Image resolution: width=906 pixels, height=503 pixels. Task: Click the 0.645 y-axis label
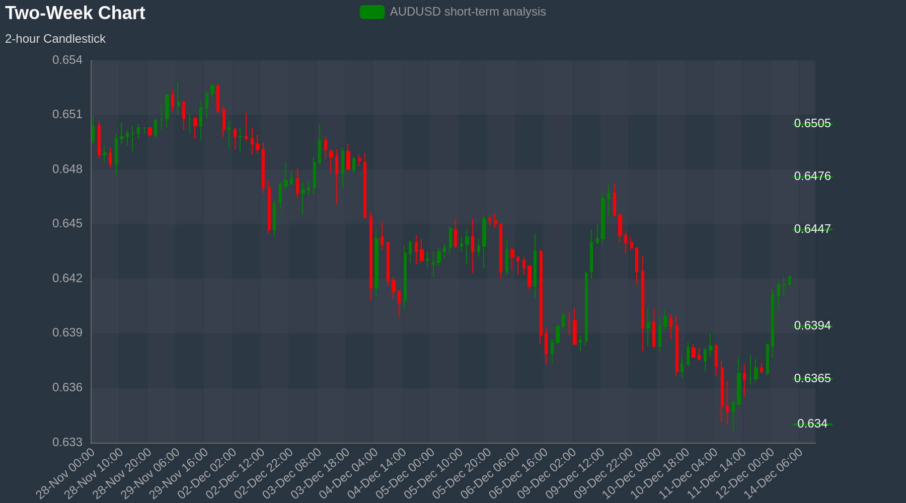coord(67,223)
